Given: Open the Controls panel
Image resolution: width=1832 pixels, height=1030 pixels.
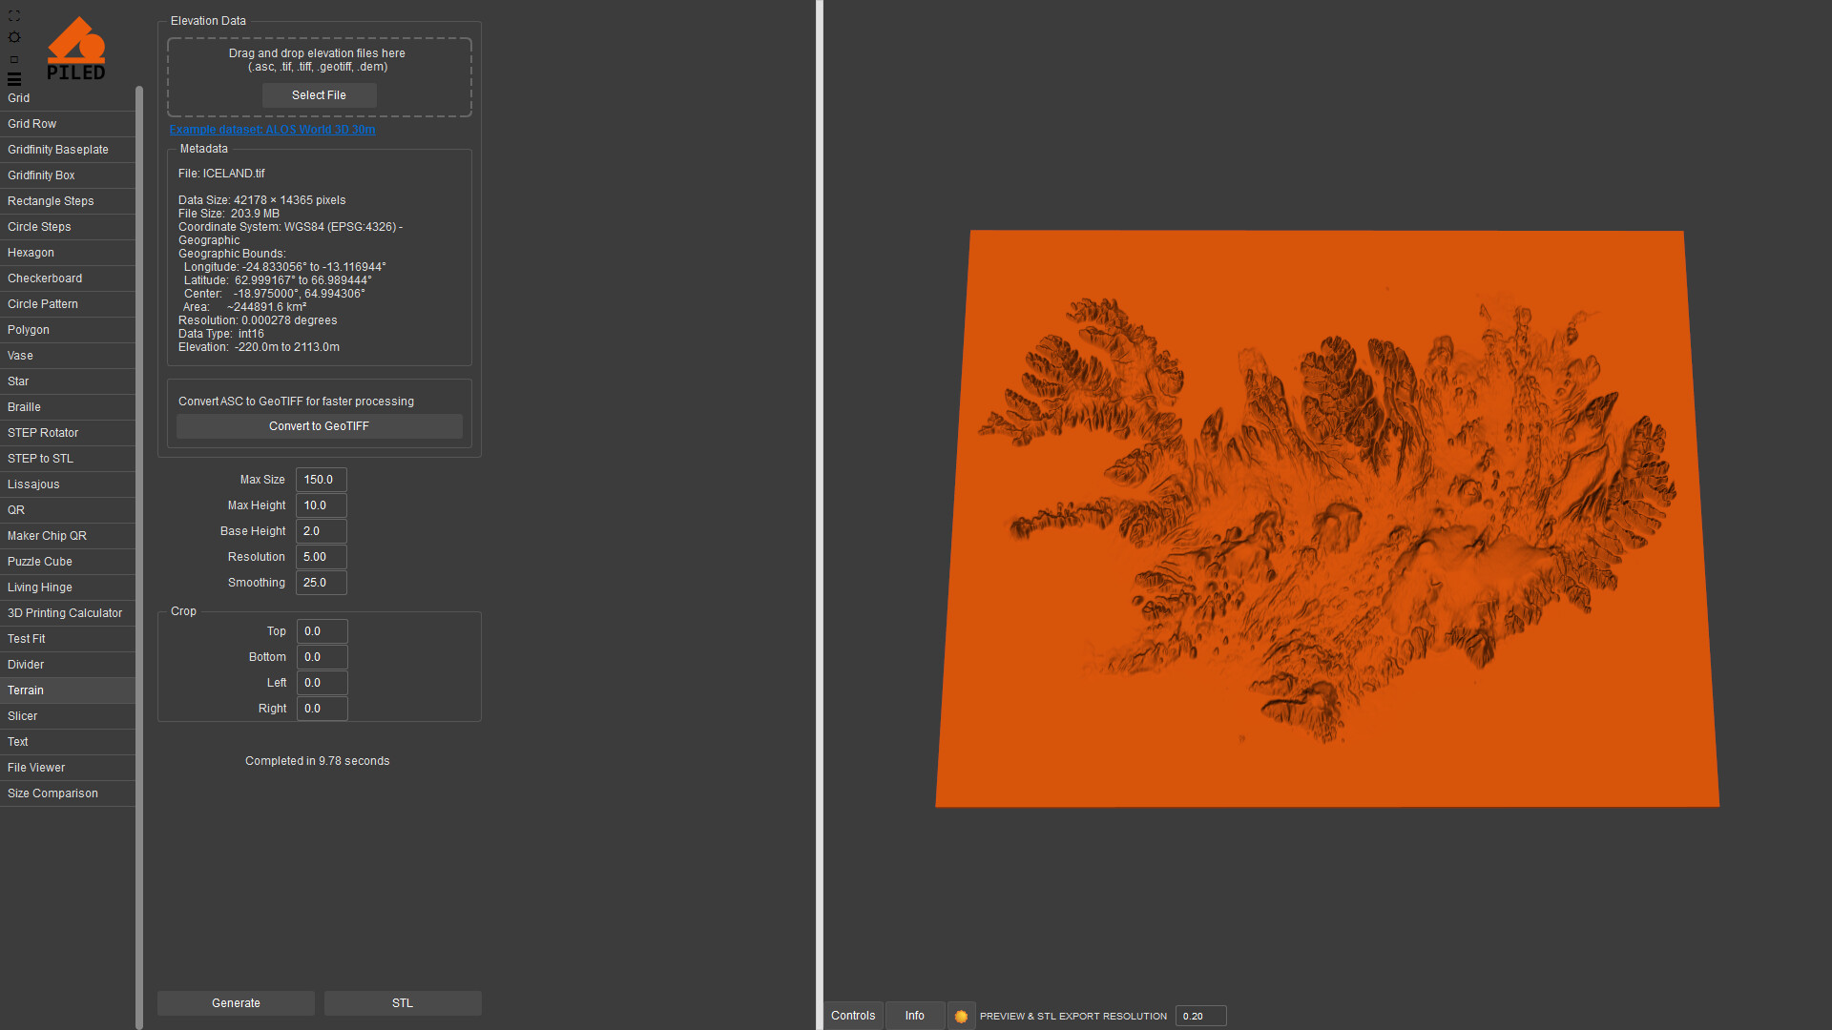Looking at the screenshot, I should [853, 1016].
